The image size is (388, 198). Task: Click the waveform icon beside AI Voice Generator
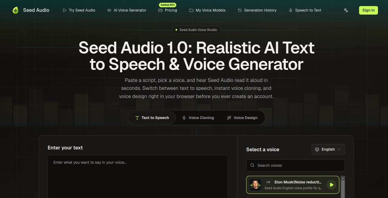tap(109, 10)
